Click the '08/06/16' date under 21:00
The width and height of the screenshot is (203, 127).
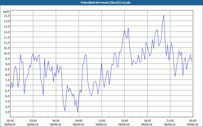tap(170, 125)
